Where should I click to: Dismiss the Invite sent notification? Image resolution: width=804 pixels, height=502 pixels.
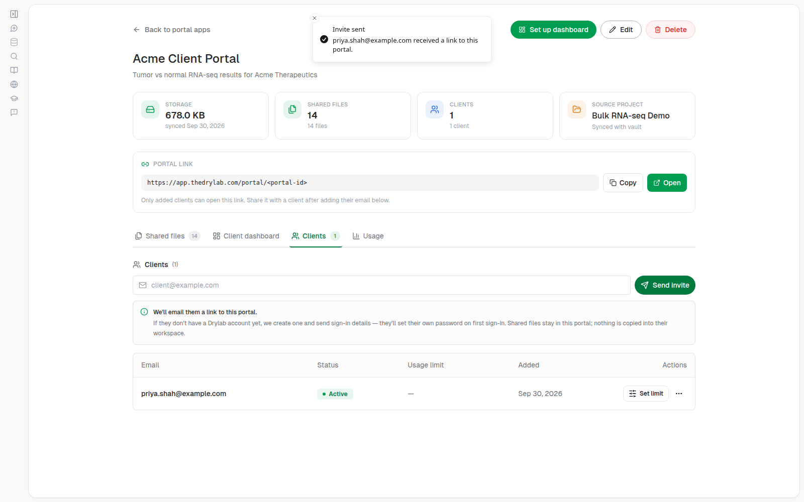(x=315, y=18)
